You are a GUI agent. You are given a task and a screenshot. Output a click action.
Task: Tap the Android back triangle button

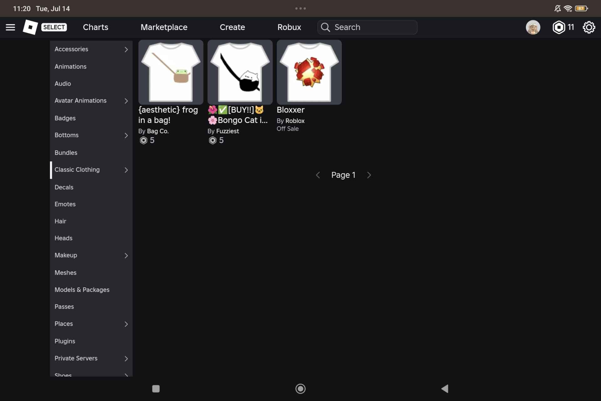445,388
